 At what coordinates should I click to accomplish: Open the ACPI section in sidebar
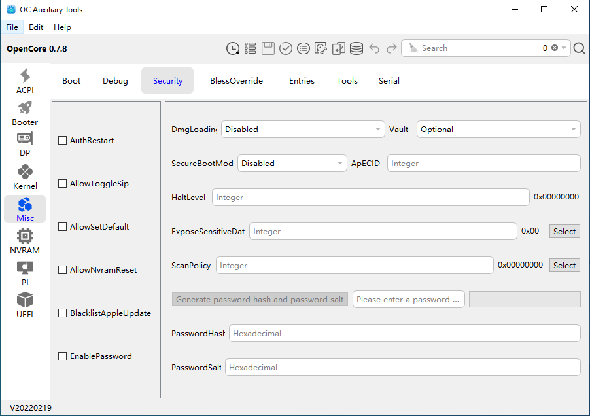[25, 81]
